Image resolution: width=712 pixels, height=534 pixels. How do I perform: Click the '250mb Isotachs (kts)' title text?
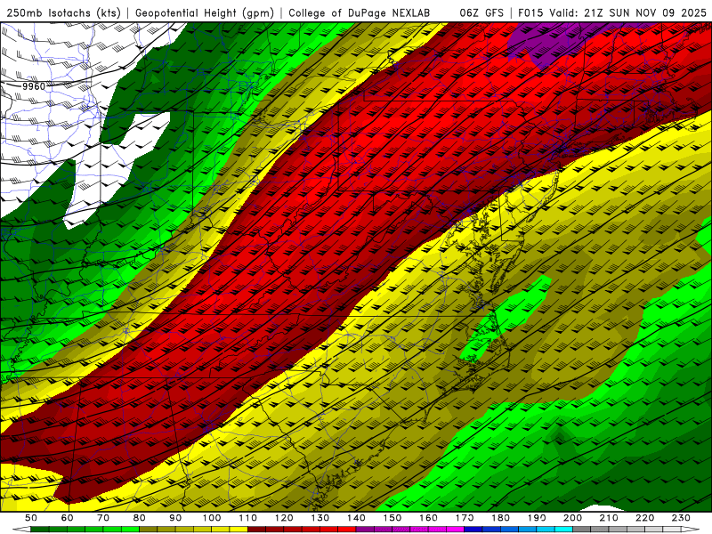pos(63,13)
